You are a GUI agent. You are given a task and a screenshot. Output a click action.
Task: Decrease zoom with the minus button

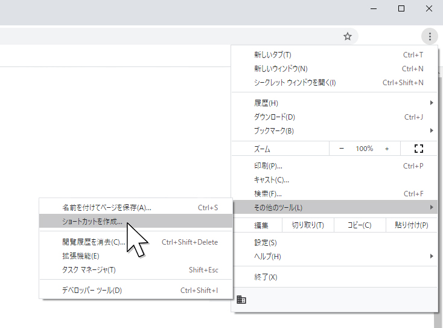pos(342,149)
